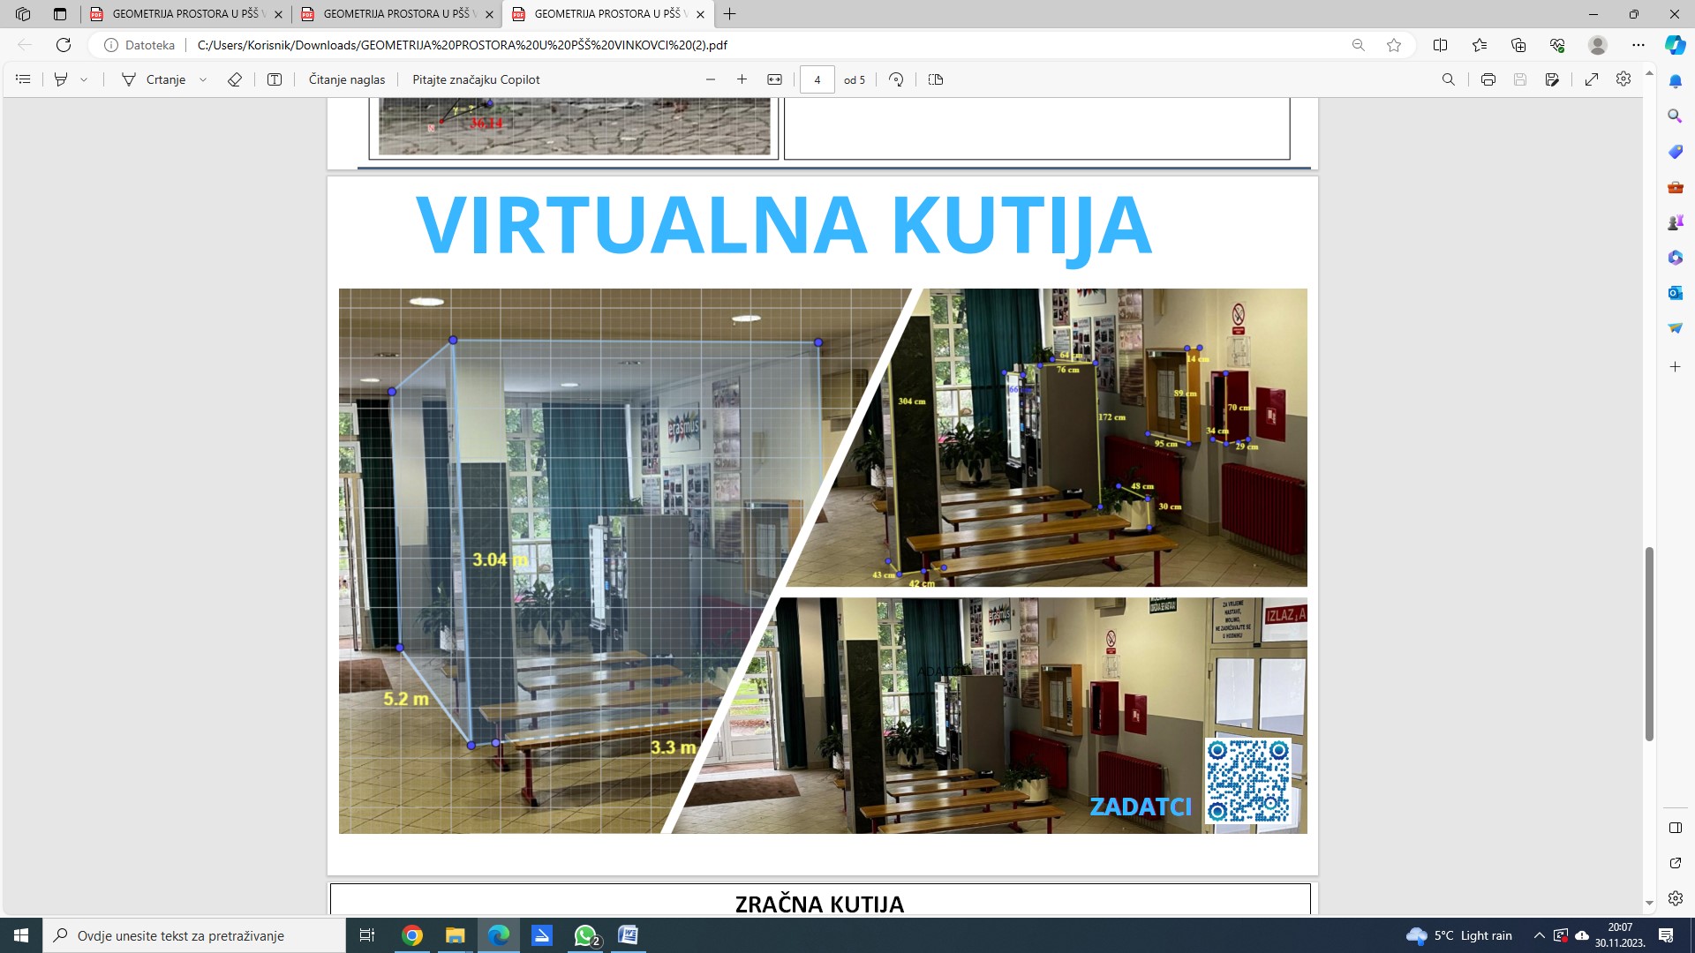Viewport: 1695px width, 953px height.
Task: Open sidebar tools briefcase icon
Action: pos(1676,187)
